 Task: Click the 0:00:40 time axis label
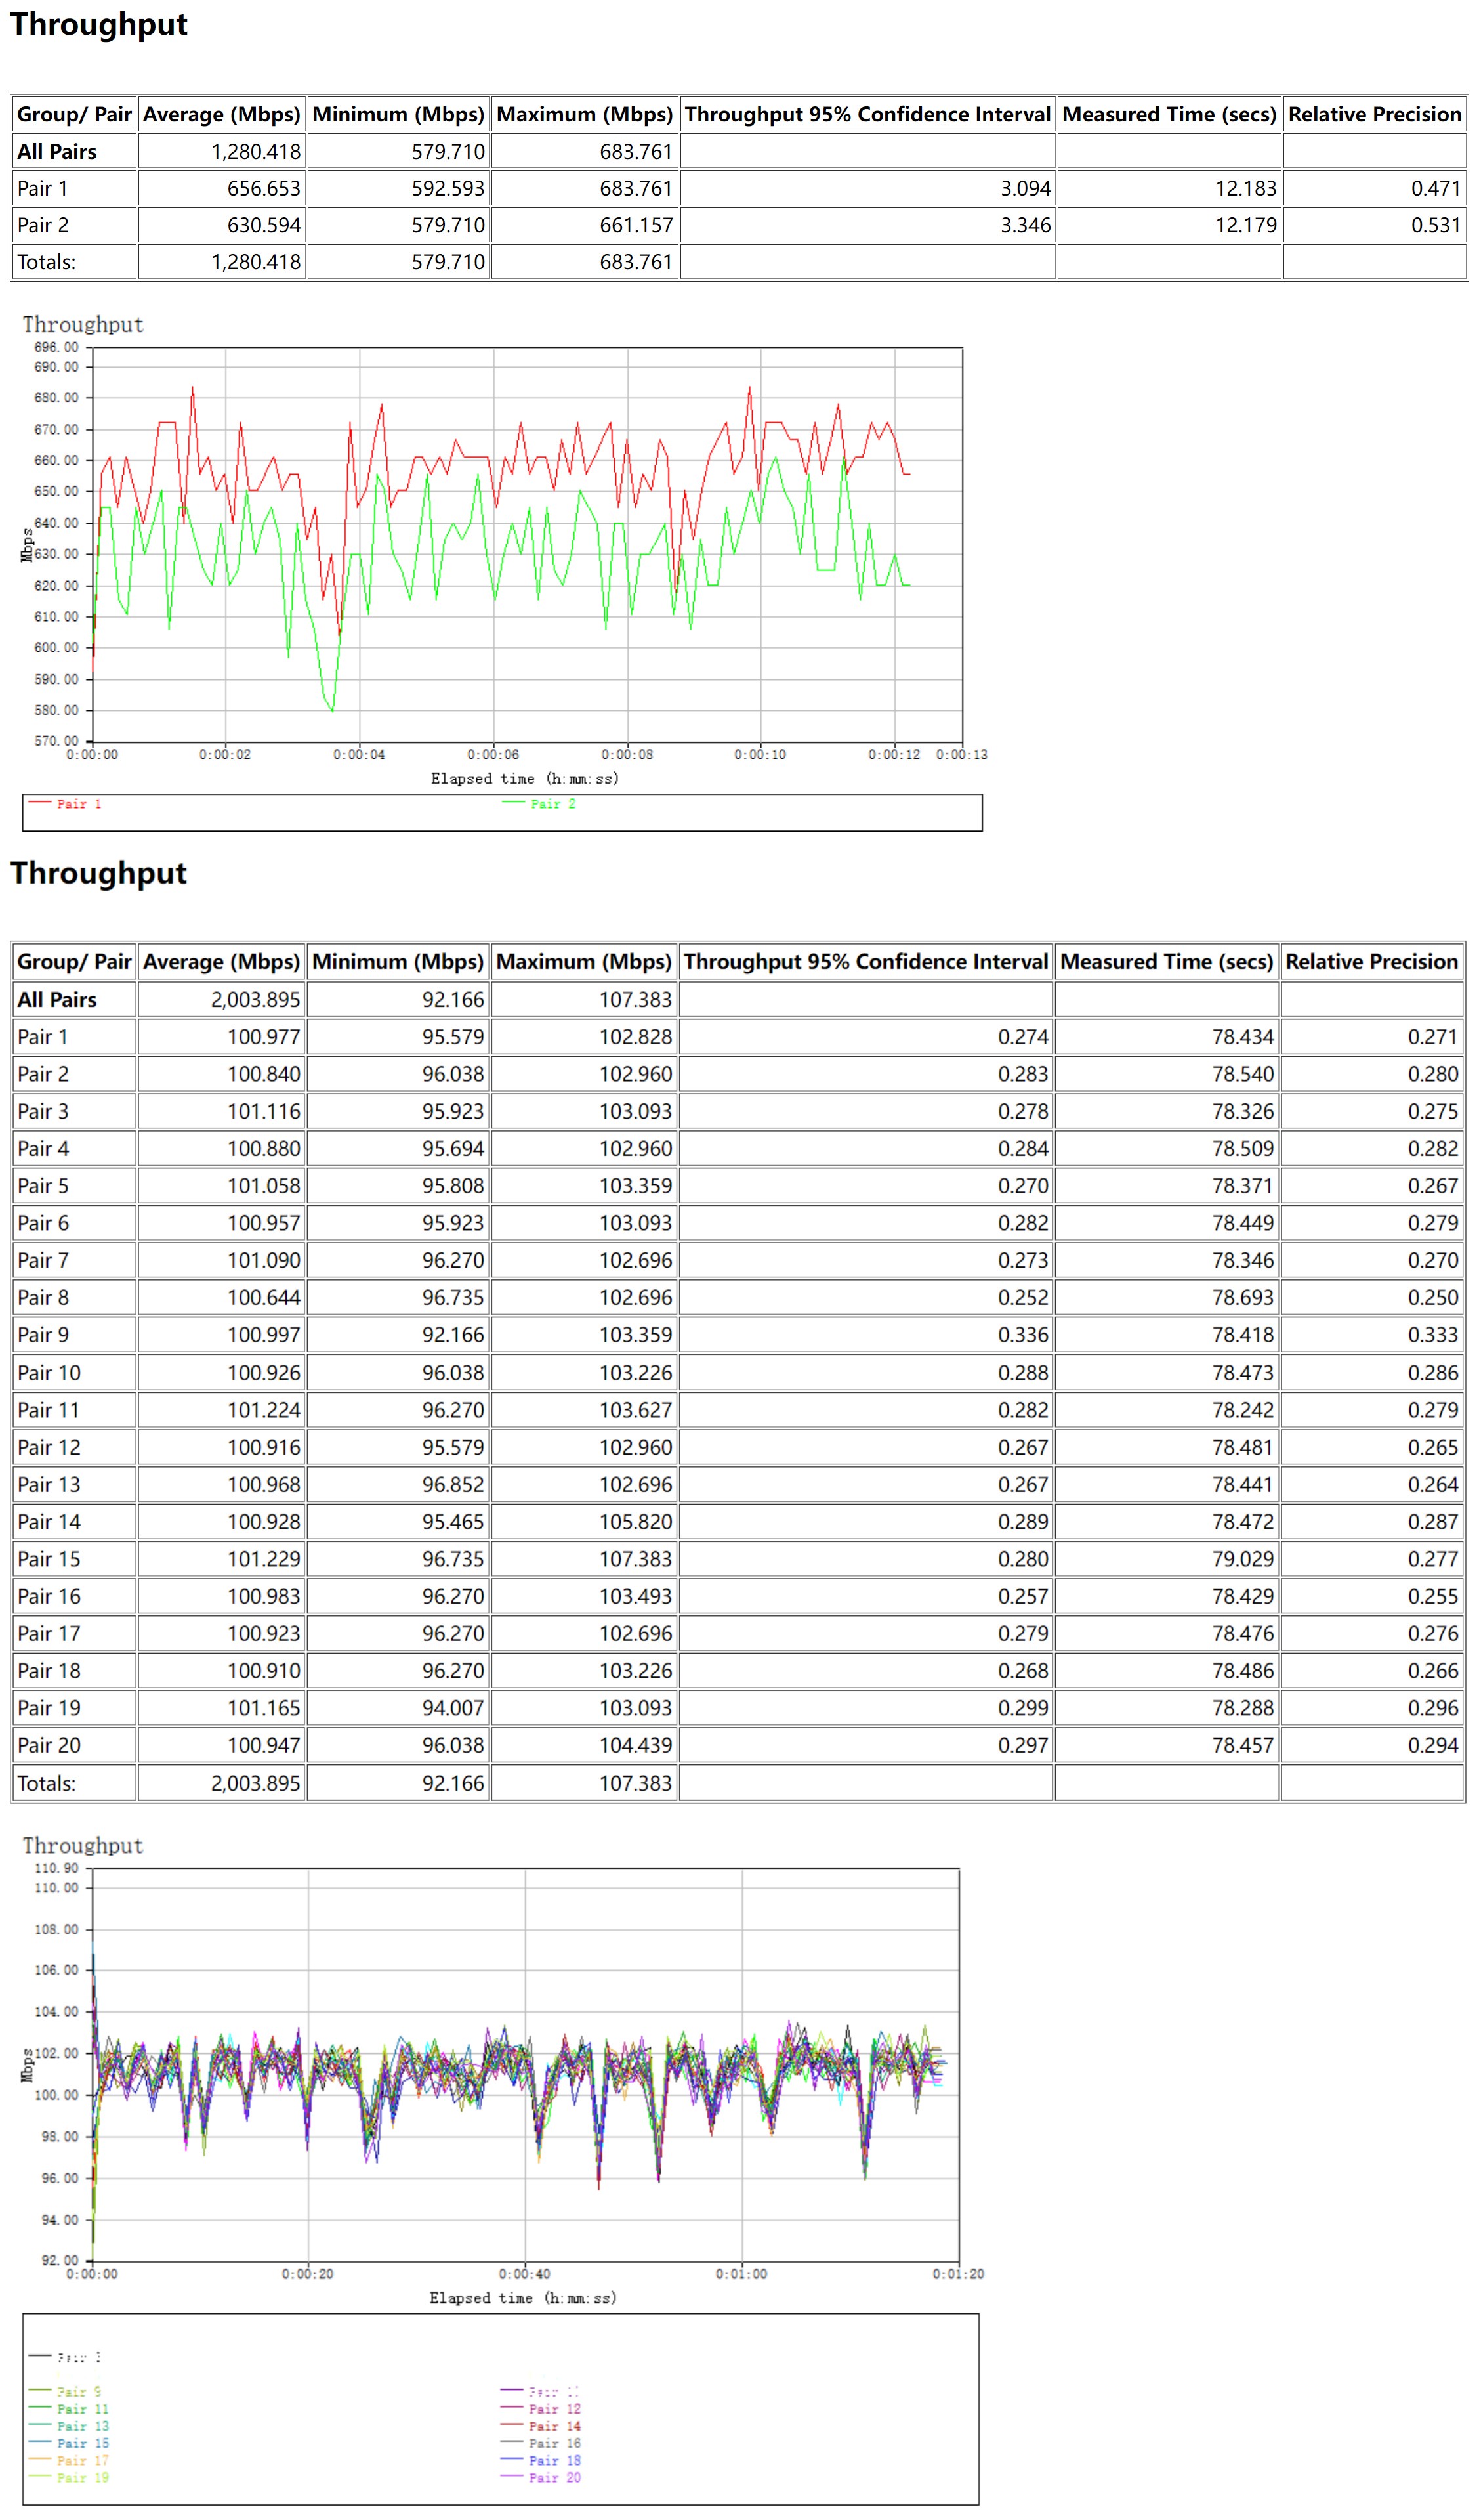[x=525, y=2273]
